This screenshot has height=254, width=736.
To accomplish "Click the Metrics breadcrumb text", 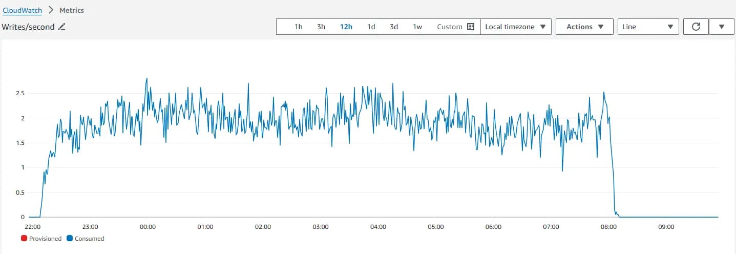I will 71,10.
